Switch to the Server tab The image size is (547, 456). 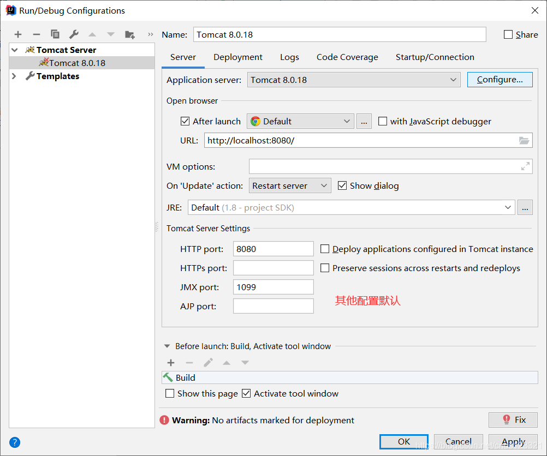(x=183, y=57)
